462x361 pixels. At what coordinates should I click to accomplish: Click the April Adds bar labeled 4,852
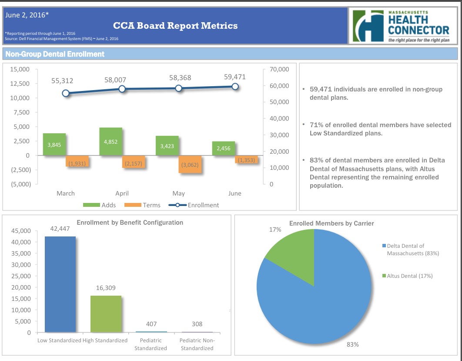110,142
